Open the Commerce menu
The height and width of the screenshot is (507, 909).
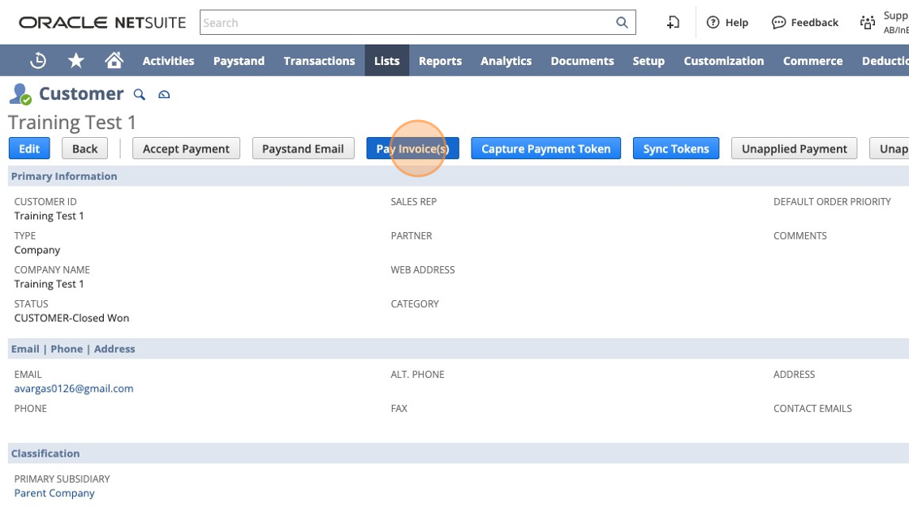[812, 61]
